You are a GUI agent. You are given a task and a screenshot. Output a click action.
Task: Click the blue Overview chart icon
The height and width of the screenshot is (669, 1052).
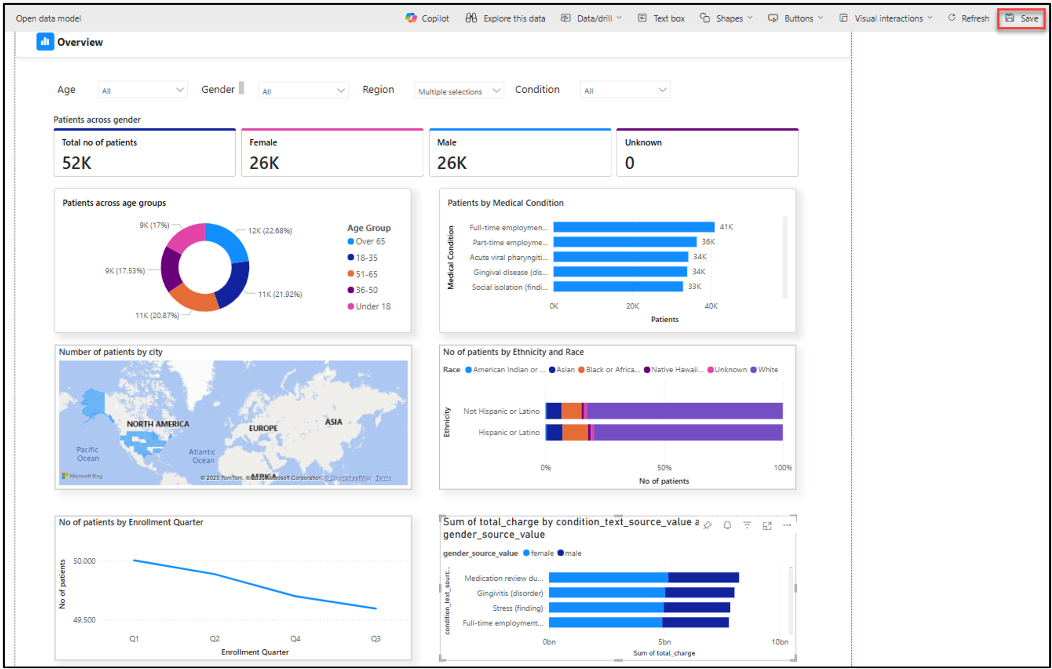[x=45, y=42]
